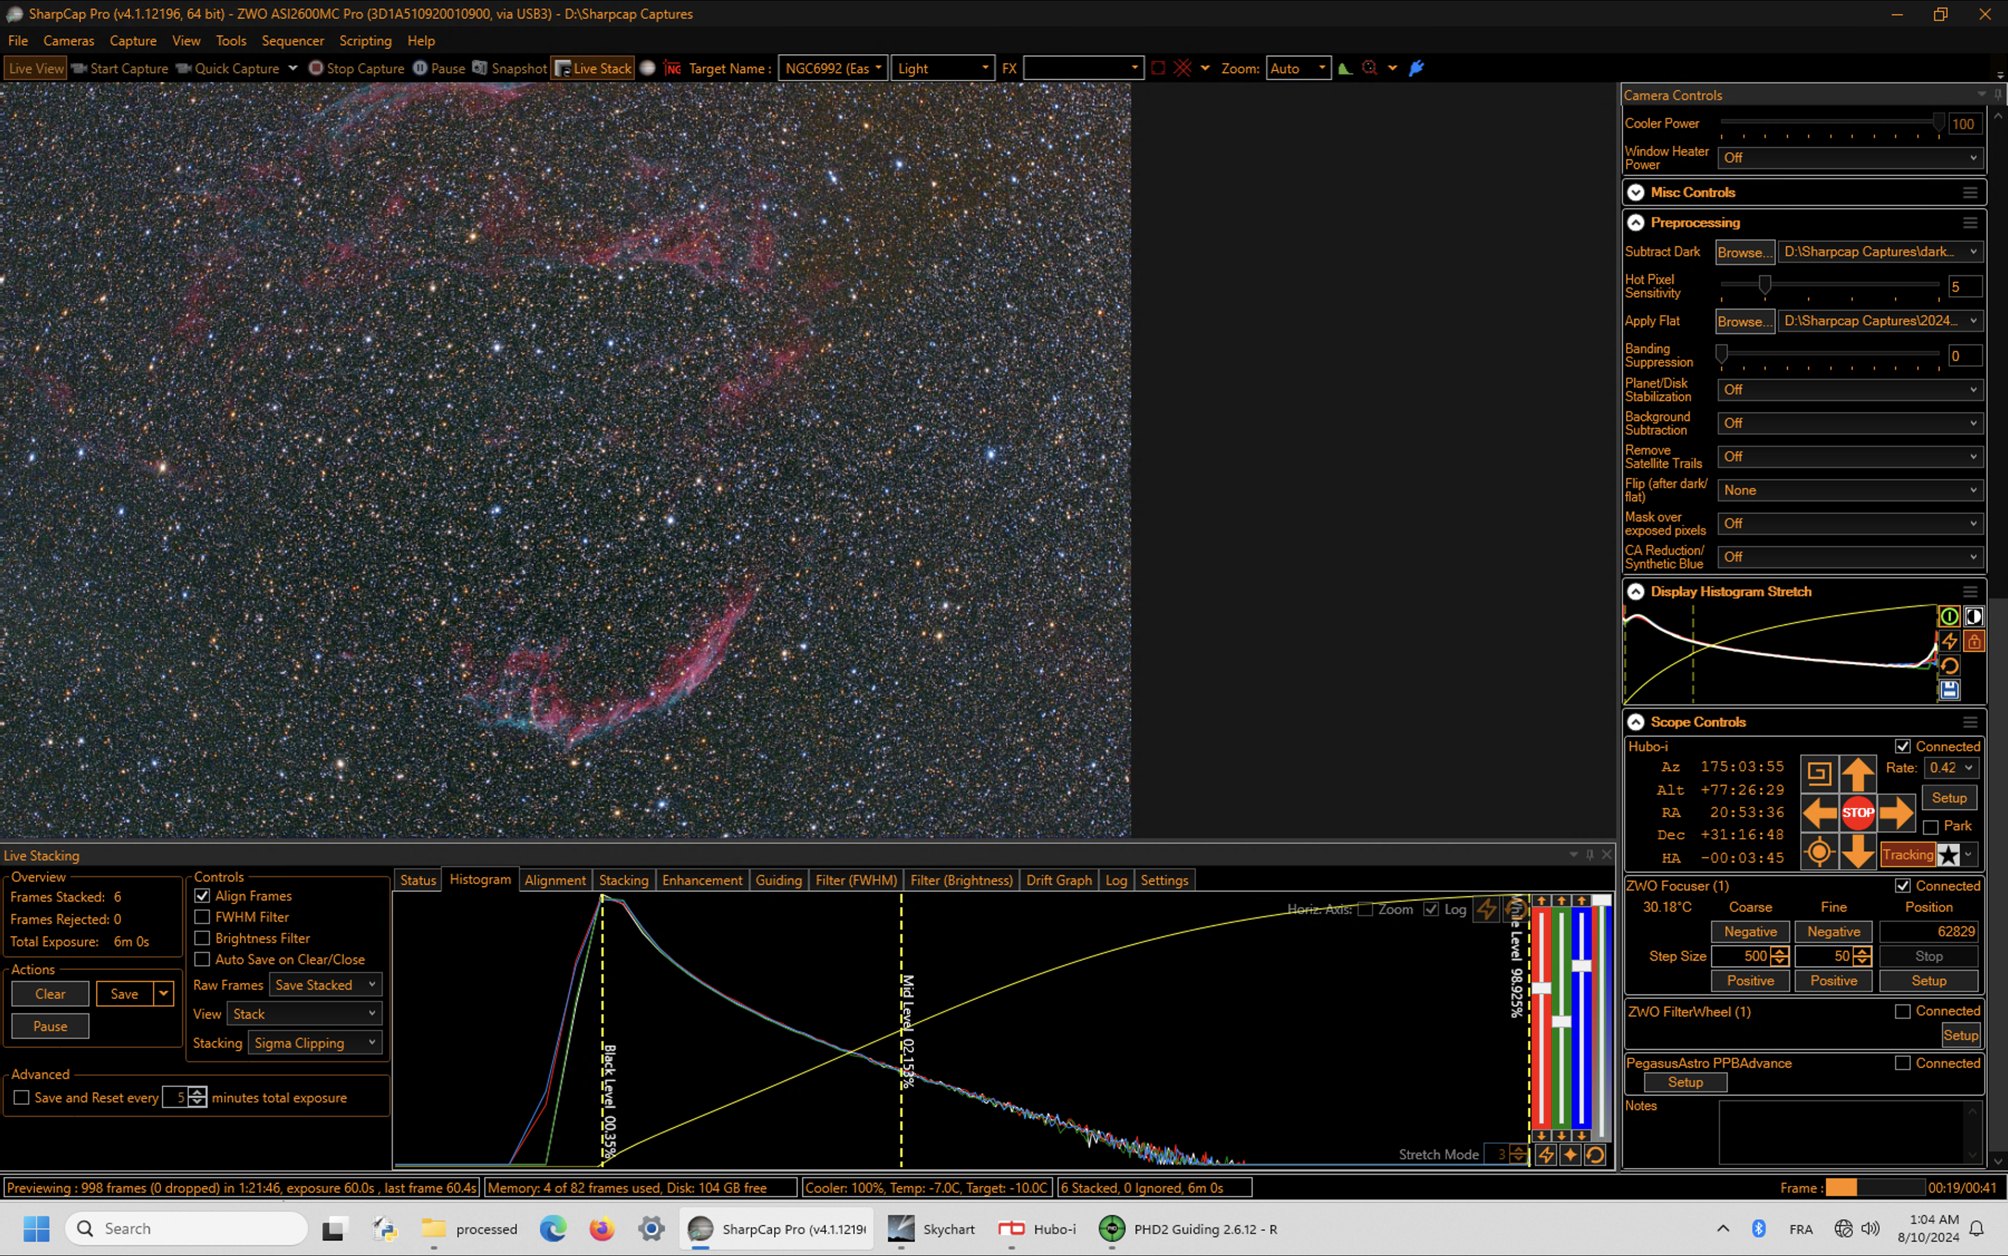Click the spiral search icon in Scope Controls
This screenshot has width=2008, height=1256.
click(1818, 774)
